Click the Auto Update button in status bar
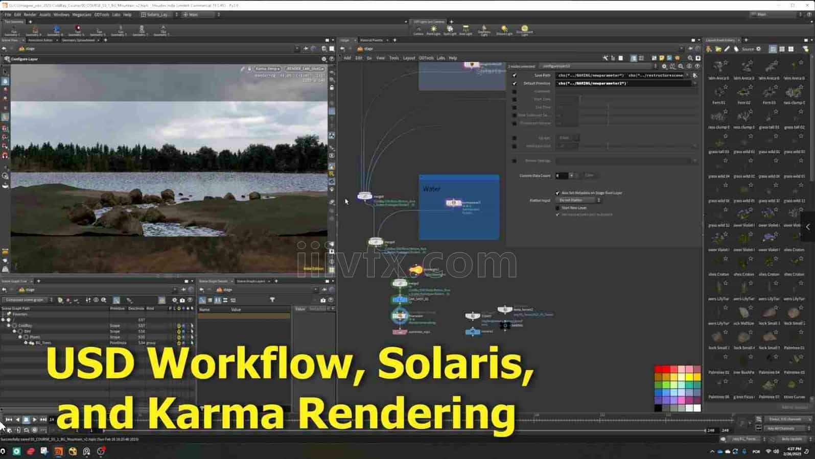 [x=792, y=439]
